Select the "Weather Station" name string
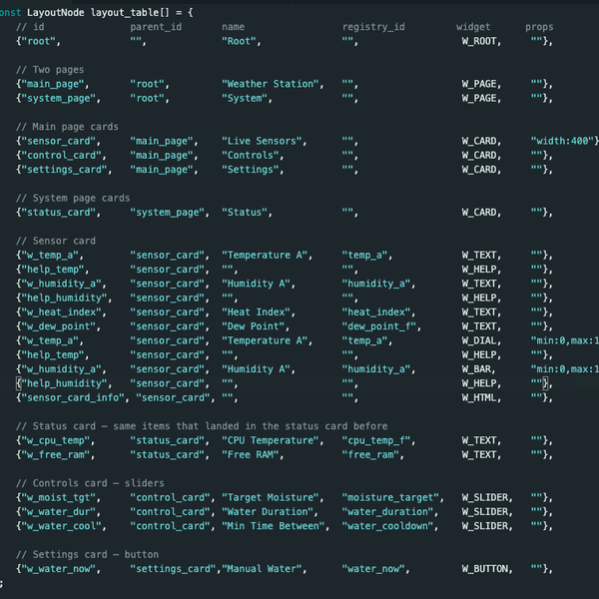This screenshot has height=599, width=599. coord(271,84)
